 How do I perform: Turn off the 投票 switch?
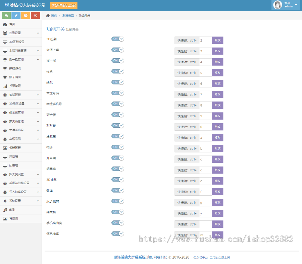[x=117, y=71]
